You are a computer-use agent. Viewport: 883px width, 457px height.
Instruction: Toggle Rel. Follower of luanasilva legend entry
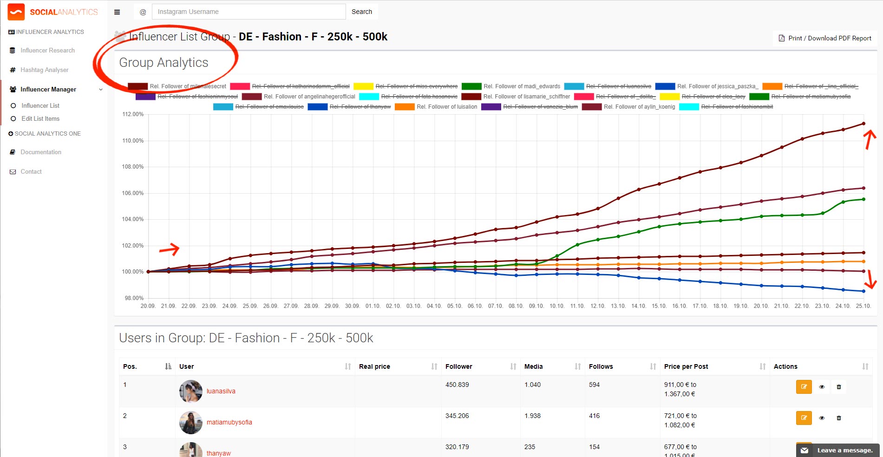[x=619, y=86]
